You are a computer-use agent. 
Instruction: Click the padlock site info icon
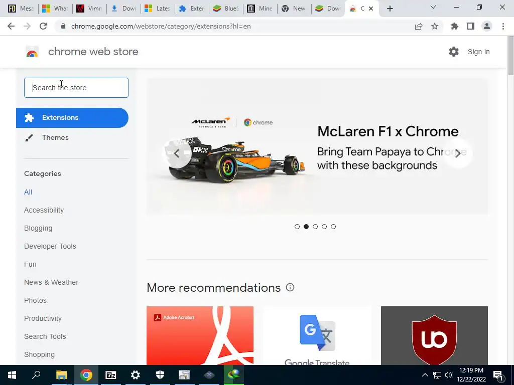[64, 26]
